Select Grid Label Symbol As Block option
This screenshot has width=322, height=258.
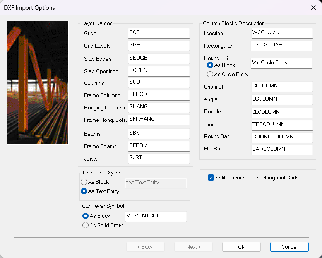84,182
